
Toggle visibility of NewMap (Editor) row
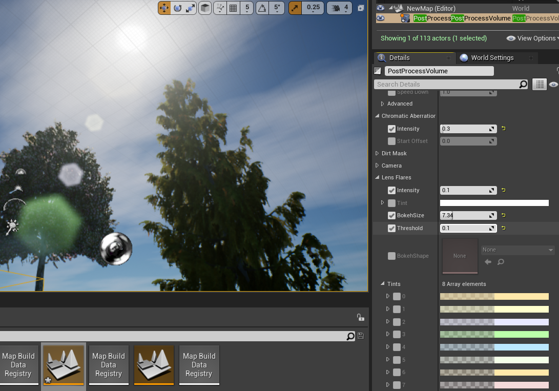(x=380, y=8)
